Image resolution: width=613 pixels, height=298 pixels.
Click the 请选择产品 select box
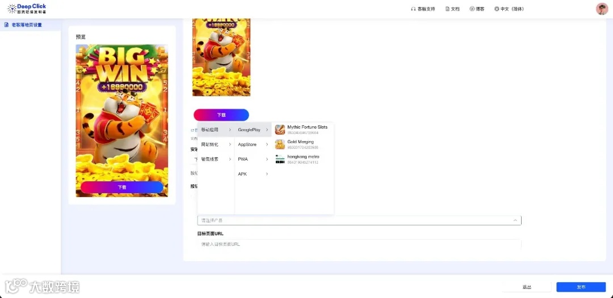[359, 220]
